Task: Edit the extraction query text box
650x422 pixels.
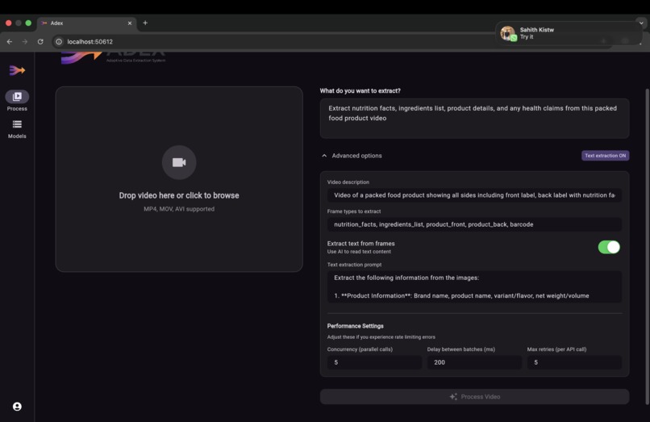Action: click(x=475, y=119)
